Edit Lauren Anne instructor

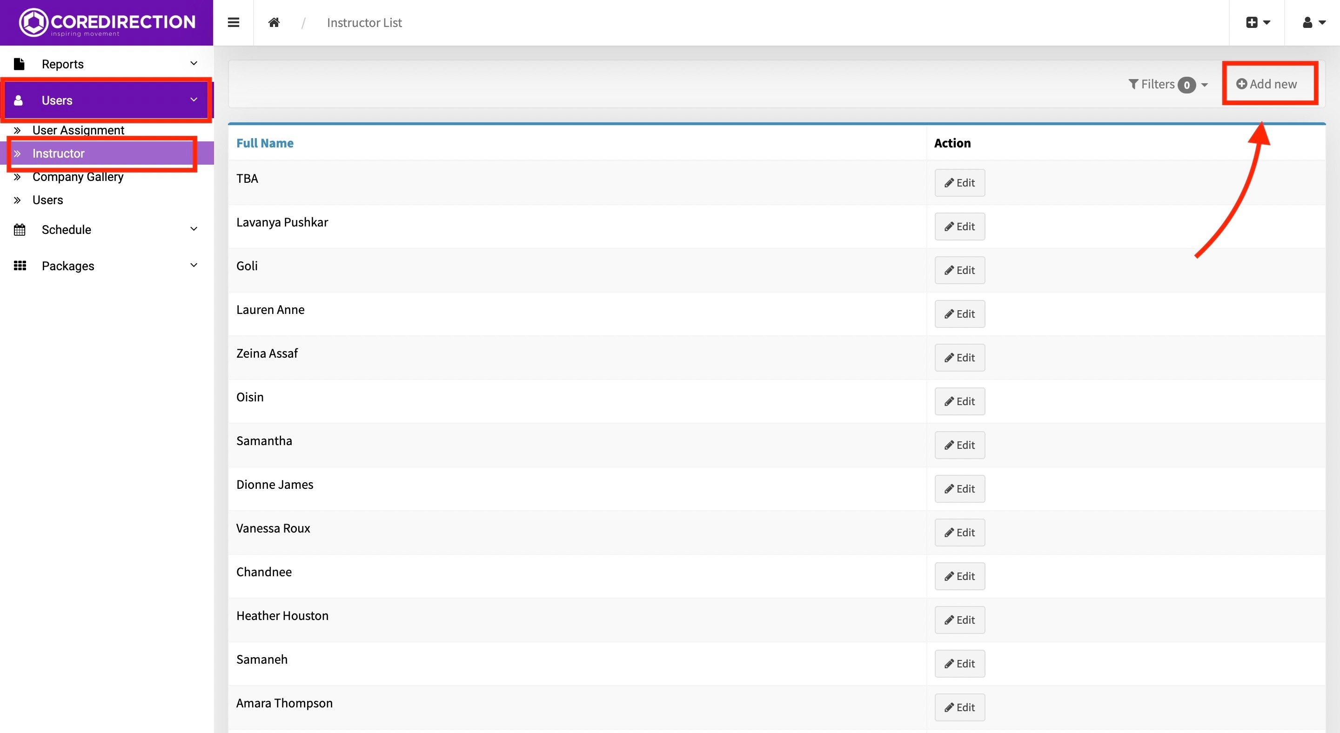[x=960, y=313]
